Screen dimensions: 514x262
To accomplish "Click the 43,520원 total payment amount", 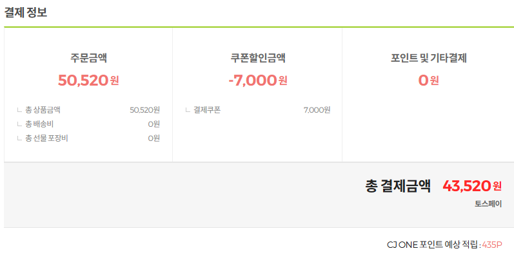I will click(472, 186).
